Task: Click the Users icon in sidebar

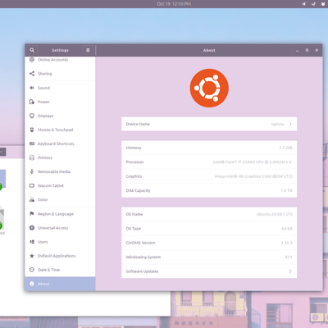Action: point(32,242)
